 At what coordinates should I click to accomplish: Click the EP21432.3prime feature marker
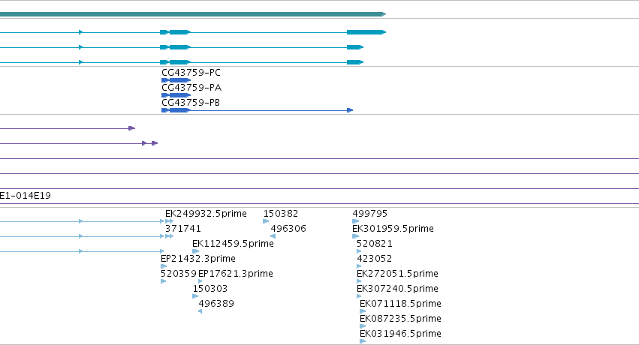[x=164, y=266]
